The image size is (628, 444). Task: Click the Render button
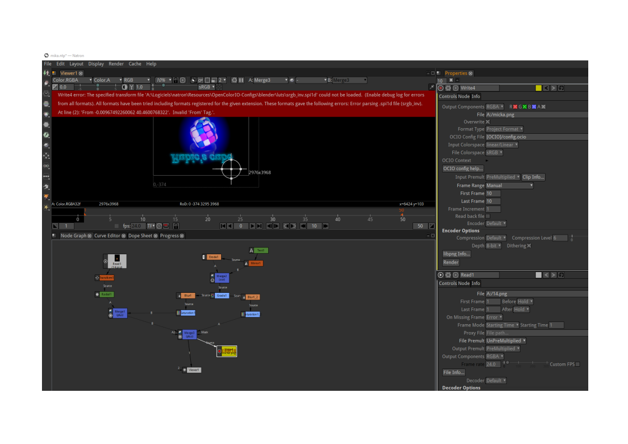tap(451, 263)
